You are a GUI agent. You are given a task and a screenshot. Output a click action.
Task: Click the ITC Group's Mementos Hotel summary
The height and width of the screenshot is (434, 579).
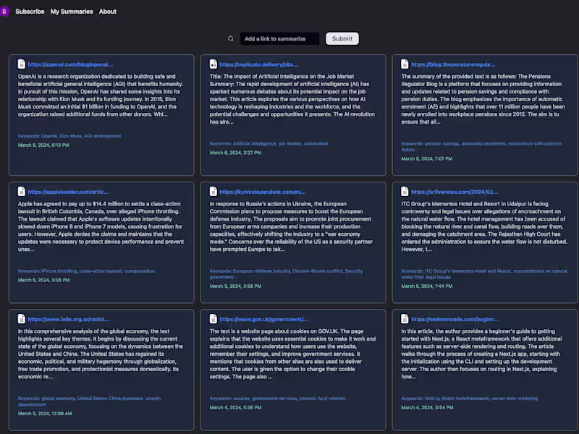pyautogui.click(x=484, y=226)
